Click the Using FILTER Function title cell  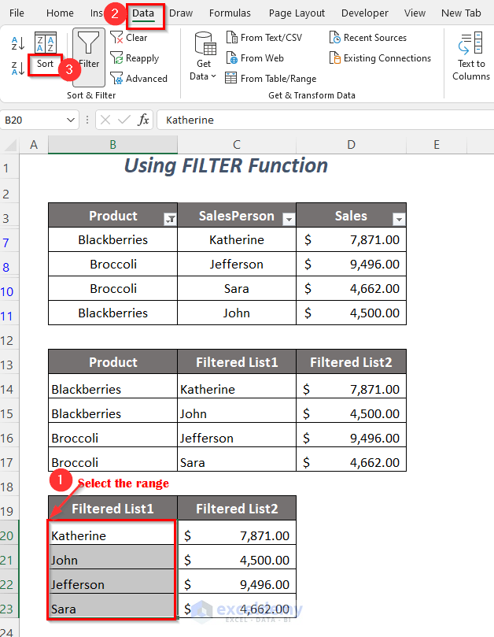pyautogui.click(x=226, y=166)
